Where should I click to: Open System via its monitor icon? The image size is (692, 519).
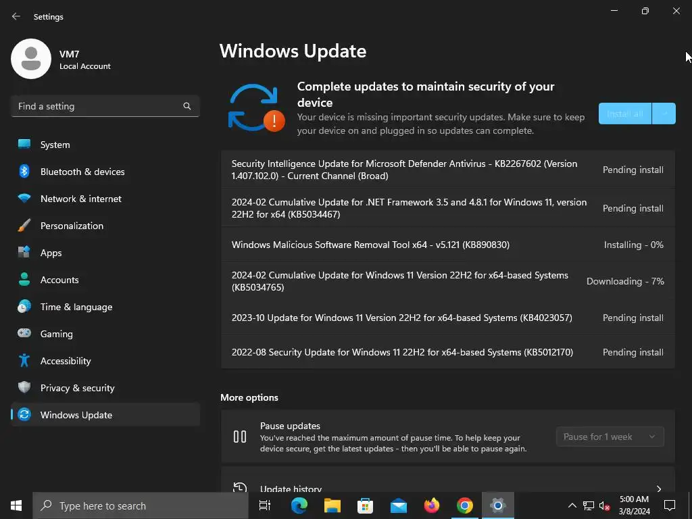click(24, 145)
